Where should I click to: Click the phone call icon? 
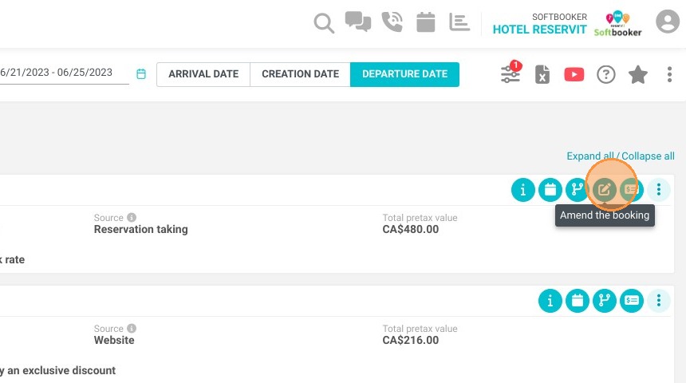point(392,22)
